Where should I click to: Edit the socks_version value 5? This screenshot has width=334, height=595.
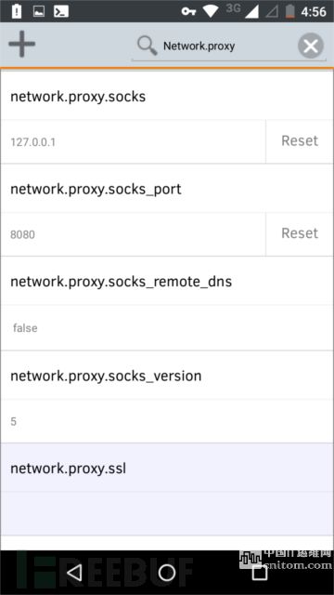[x=167, y=421]
